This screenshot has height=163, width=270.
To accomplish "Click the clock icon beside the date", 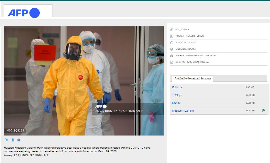I will 172,42.
